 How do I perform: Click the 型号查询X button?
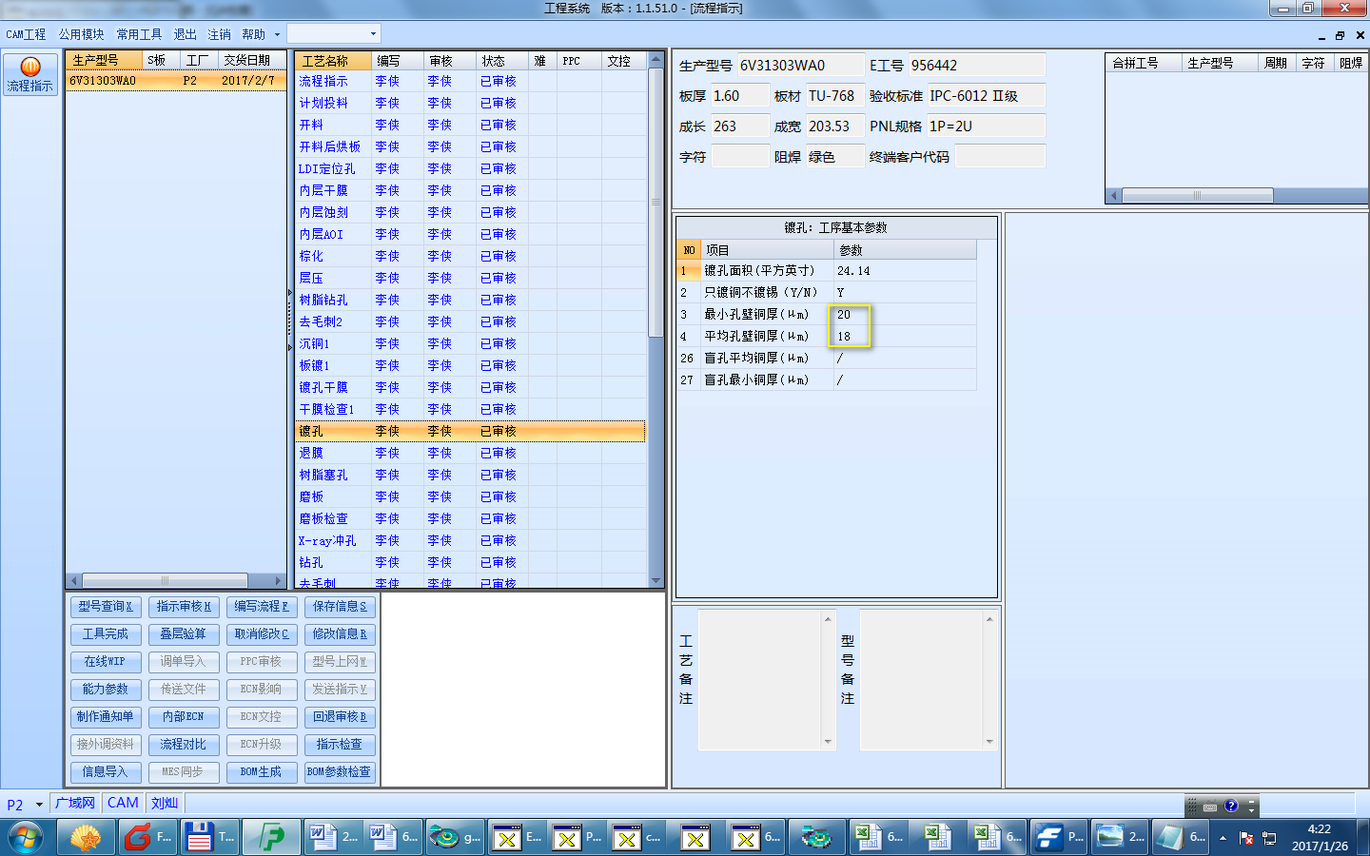pos(106,607)
